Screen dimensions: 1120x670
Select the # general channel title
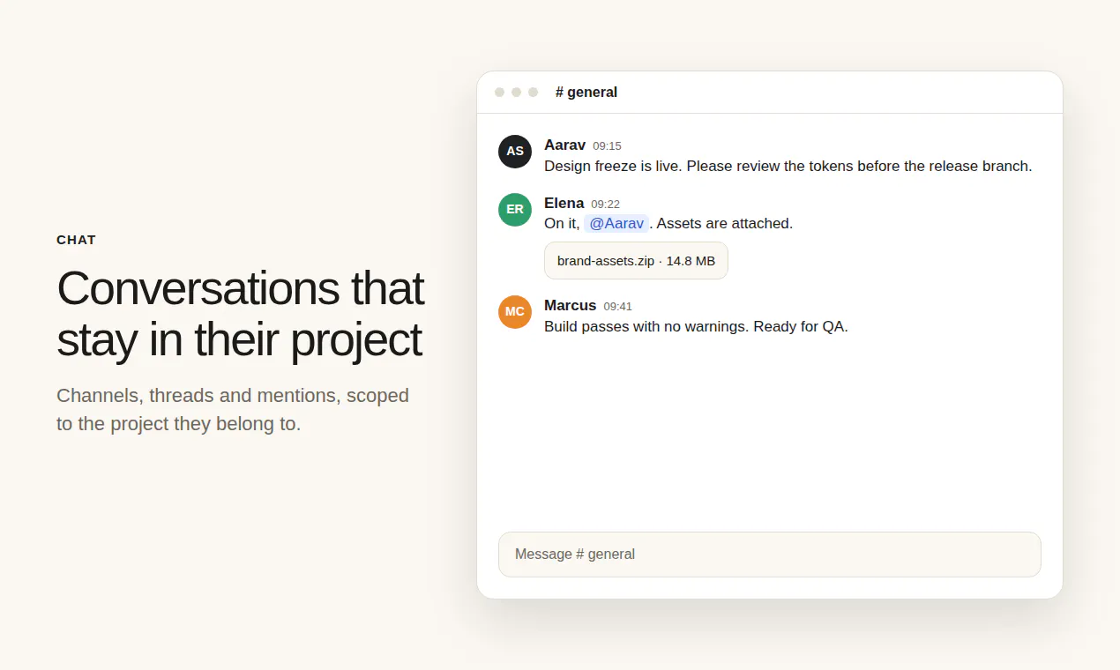pyautogui.click(x=586, y=93)
